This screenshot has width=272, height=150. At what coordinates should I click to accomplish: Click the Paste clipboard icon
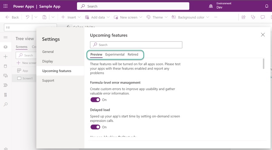pos(44,17)
